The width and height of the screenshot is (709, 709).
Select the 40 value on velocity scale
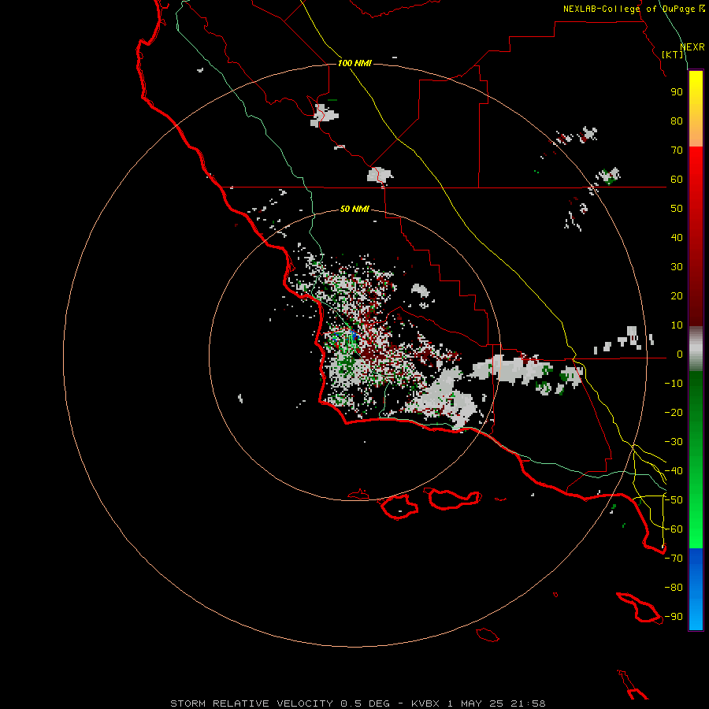click(x=677, y=238)
